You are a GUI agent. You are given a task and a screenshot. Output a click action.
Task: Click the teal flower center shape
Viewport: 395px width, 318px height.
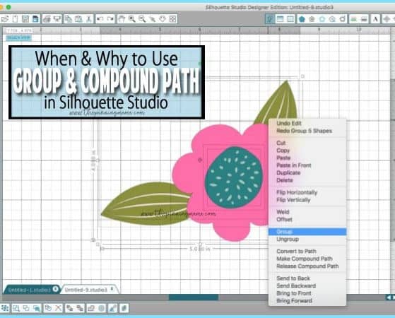coord(234,177)
